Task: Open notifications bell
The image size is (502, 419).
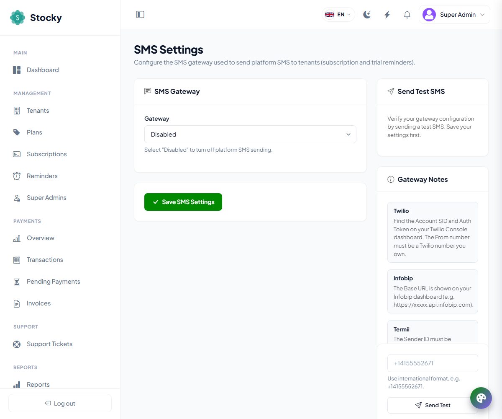Action: pyautogui.click(x=407, y=15)
